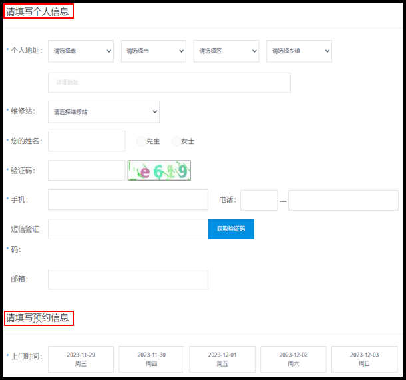Choose visit date 2023-11-30 周四
Viewport: 406px width, 380px height.
click(152, 359)
